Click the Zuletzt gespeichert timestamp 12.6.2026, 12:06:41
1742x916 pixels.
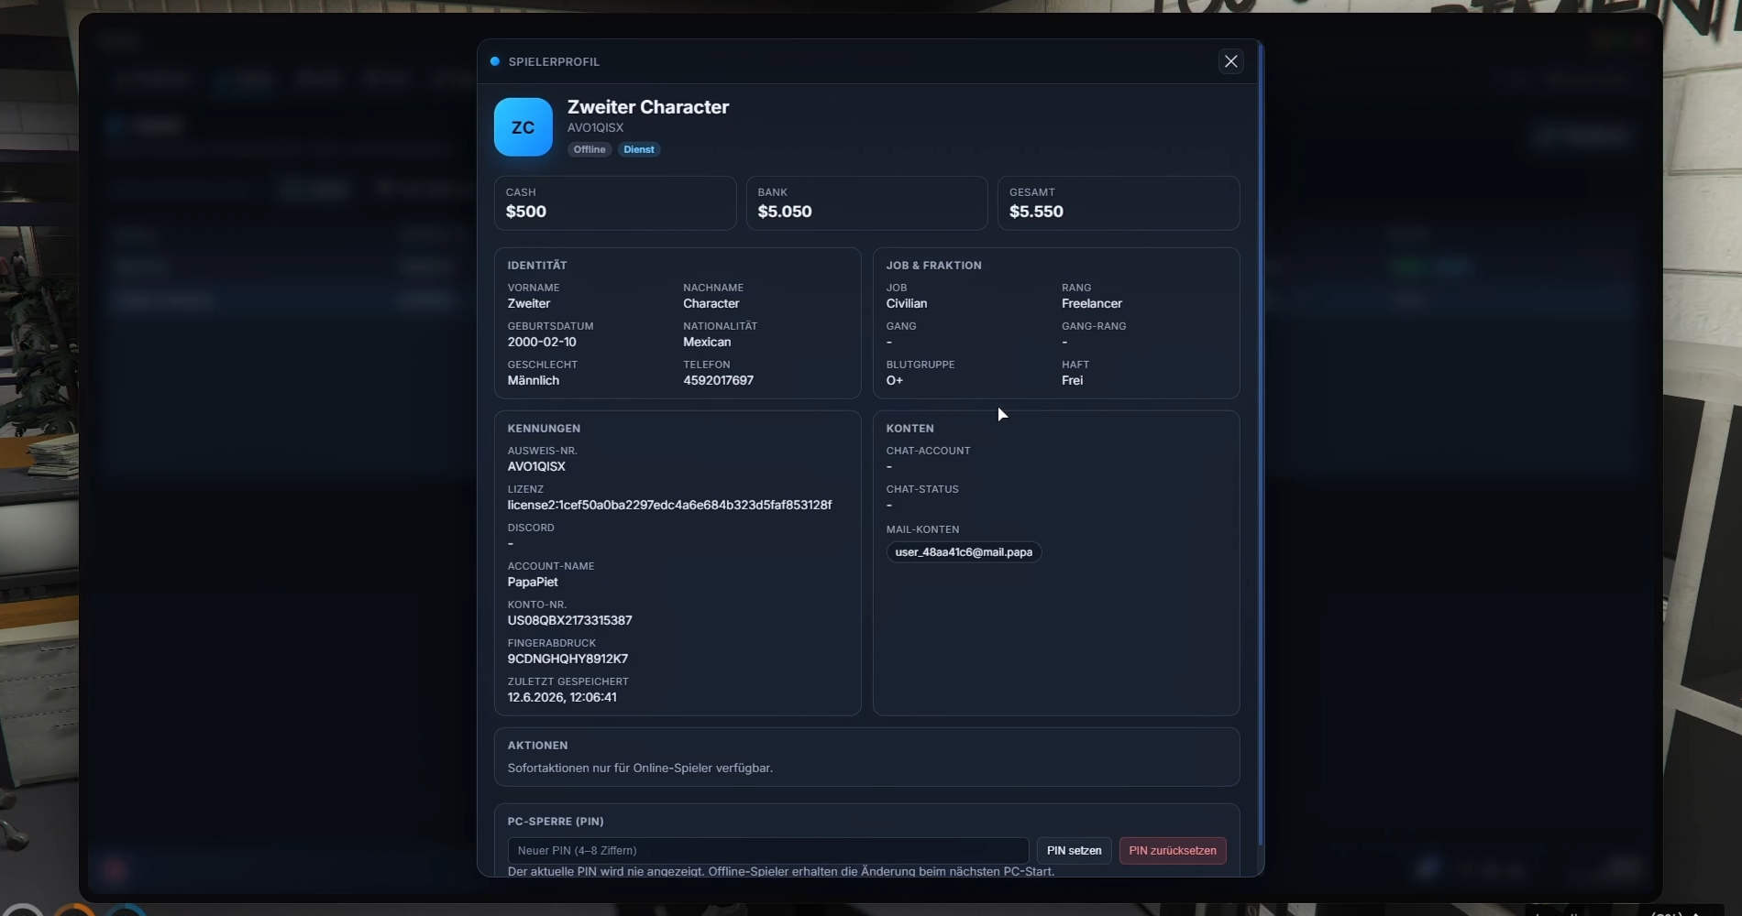coord(562,697)
